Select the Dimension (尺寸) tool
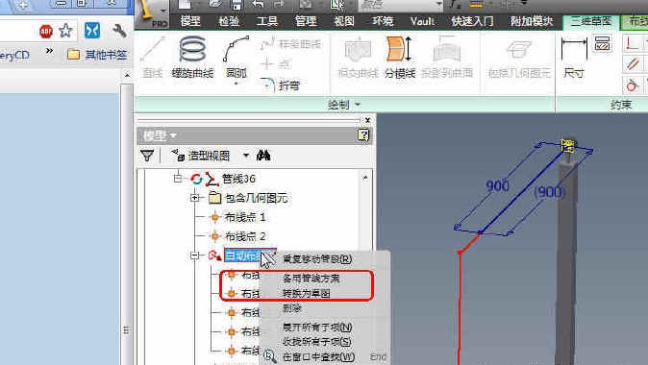 (574, 57)
